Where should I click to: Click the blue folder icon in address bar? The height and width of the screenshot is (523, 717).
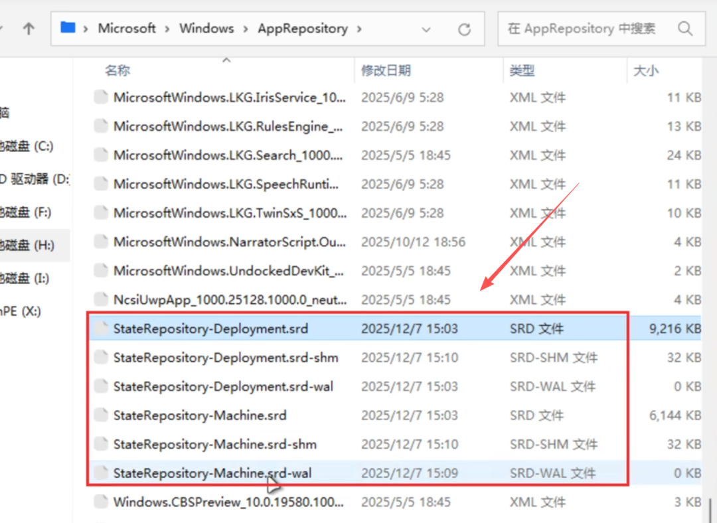68,28
